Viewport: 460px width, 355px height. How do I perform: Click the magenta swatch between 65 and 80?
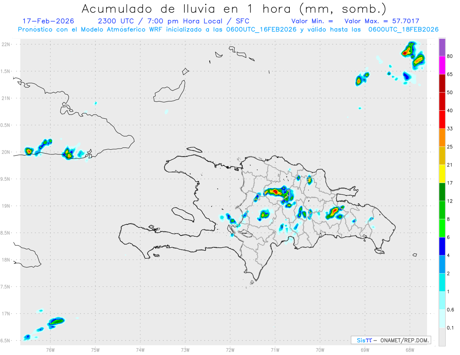coord(442,65)
